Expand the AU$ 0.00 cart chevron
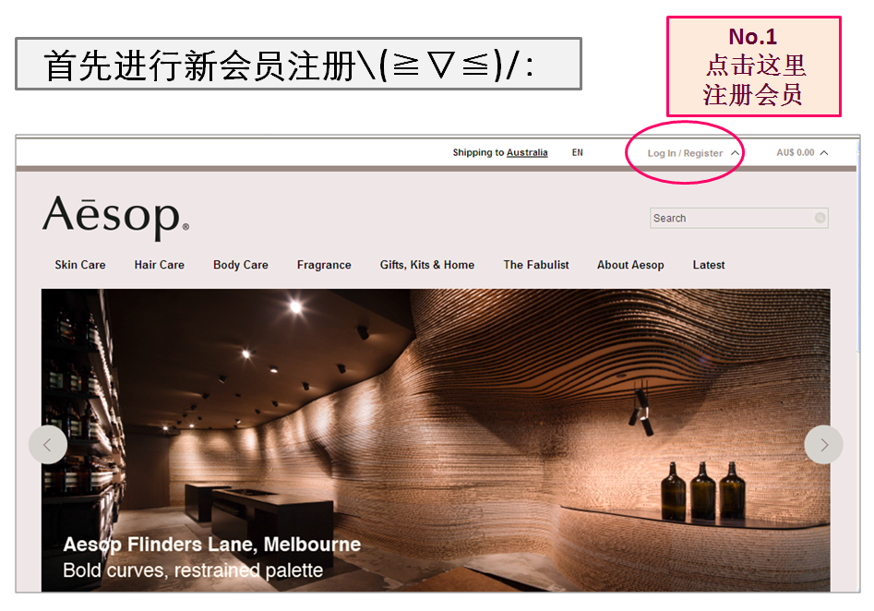874x611 pixels. coord(824,153)
